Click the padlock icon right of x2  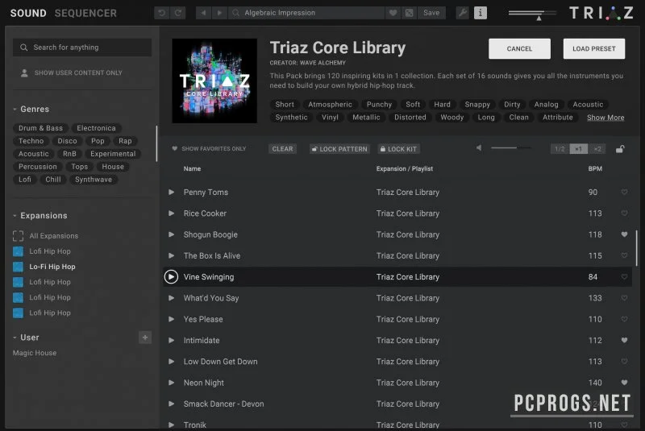(620, 149)
